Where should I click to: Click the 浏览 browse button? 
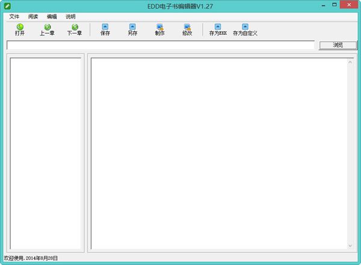pyautogui.click(x=338, y=45)
